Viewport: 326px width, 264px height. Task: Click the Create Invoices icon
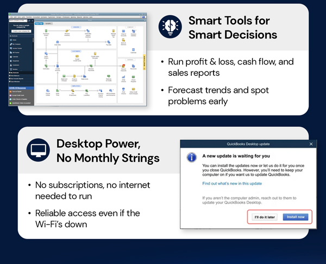tap(58, 67)
